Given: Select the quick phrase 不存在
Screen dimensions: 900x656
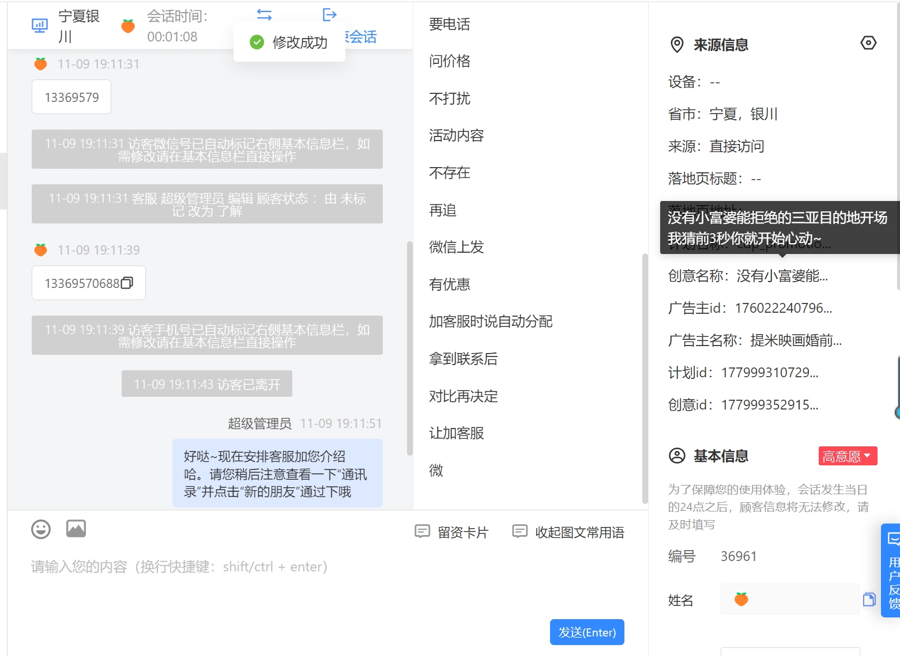Looking at the screenshot, I should tap(450, 173).
